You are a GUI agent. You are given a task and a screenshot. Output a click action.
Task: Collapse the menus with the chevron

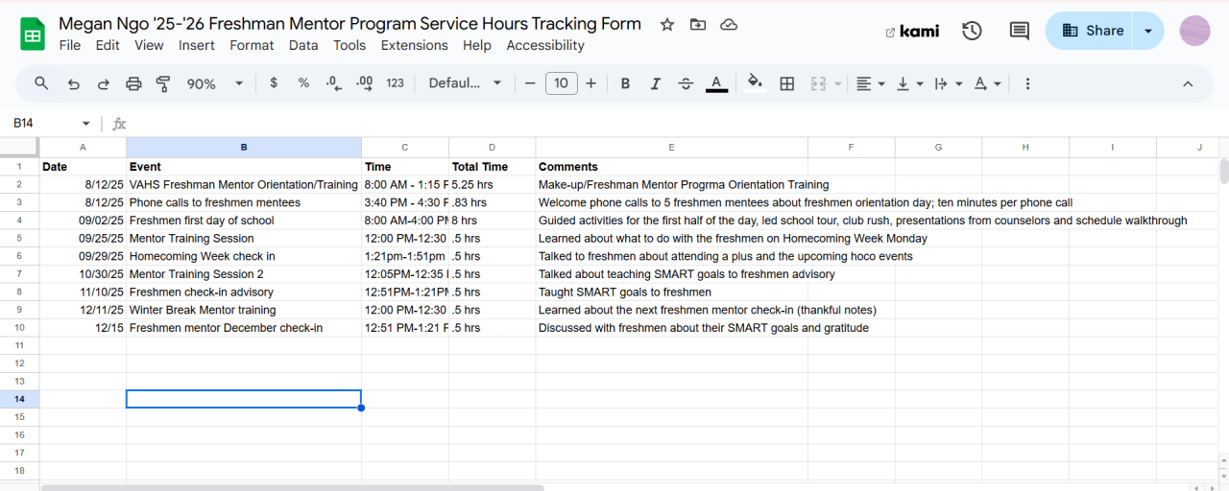pyautogui.click(x=1188, y=83)
